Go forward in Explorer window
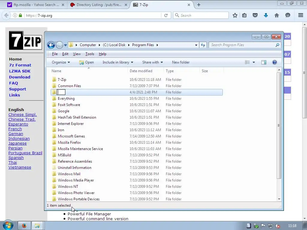This screenshot has width=307, height=230. point(60,45)
